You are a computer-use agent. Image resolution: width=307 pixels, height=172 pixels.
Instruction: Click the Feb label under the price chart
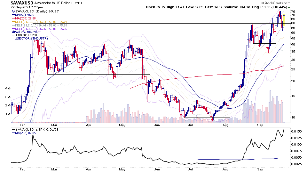(23, 125)
